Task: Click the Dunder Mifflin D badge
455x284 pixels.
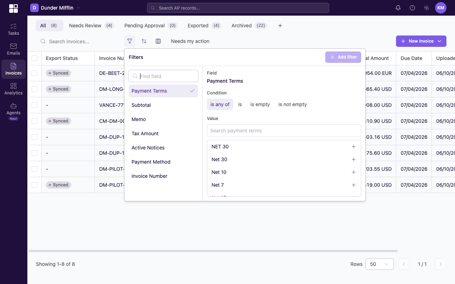Action: coord(34,8)
